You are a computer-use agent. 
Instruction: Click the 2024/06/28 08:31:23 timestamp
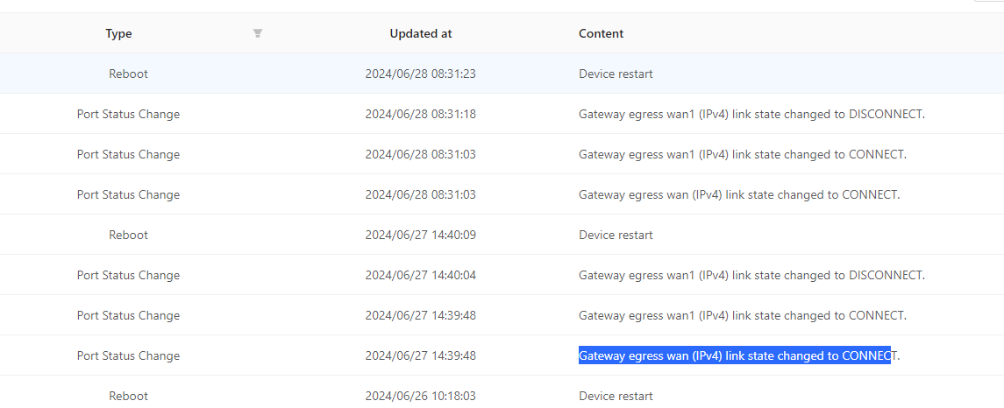(x=420, y=74)
